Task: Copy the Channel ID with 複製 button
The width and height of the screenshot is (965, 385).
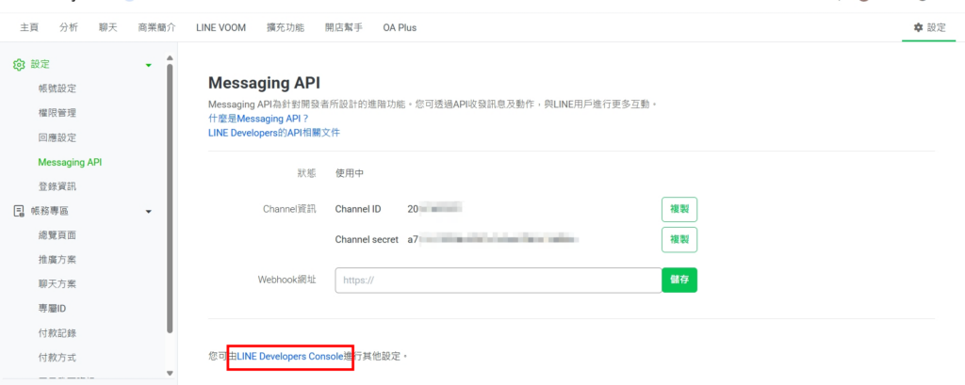Action: pos(679,210)
